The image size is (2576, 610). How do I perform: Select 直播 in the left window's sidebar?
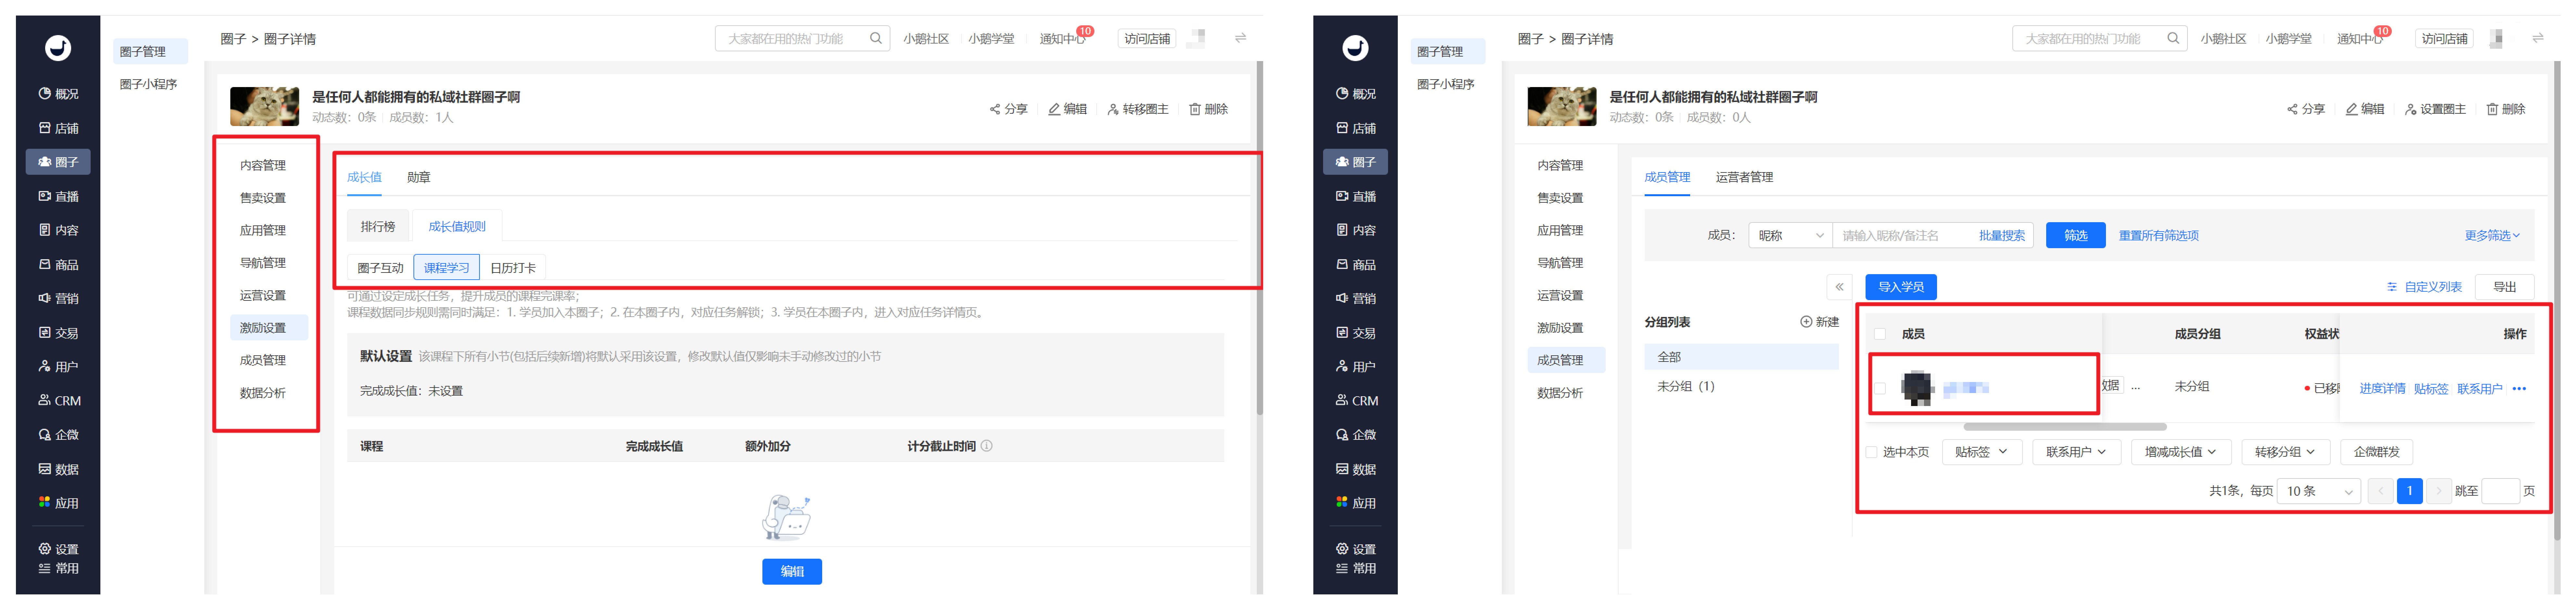click(58, 196)
